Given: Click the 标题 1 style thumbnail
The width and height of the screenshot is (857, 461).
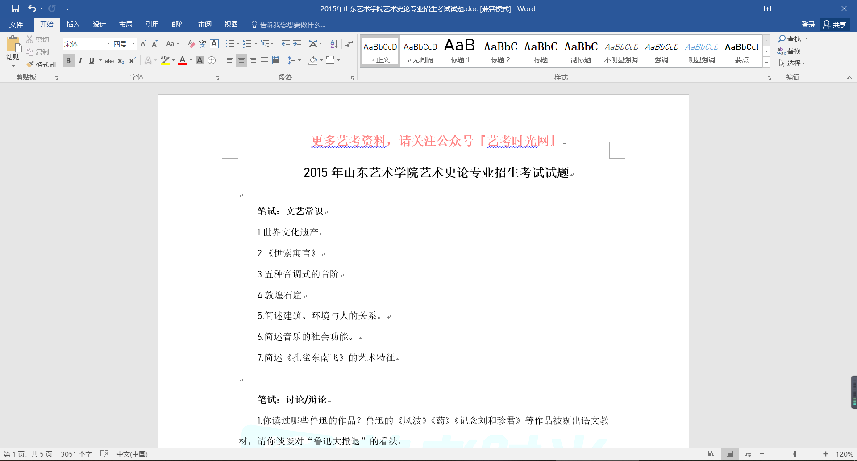Looking at the screenshot, I should pos(460,51).
